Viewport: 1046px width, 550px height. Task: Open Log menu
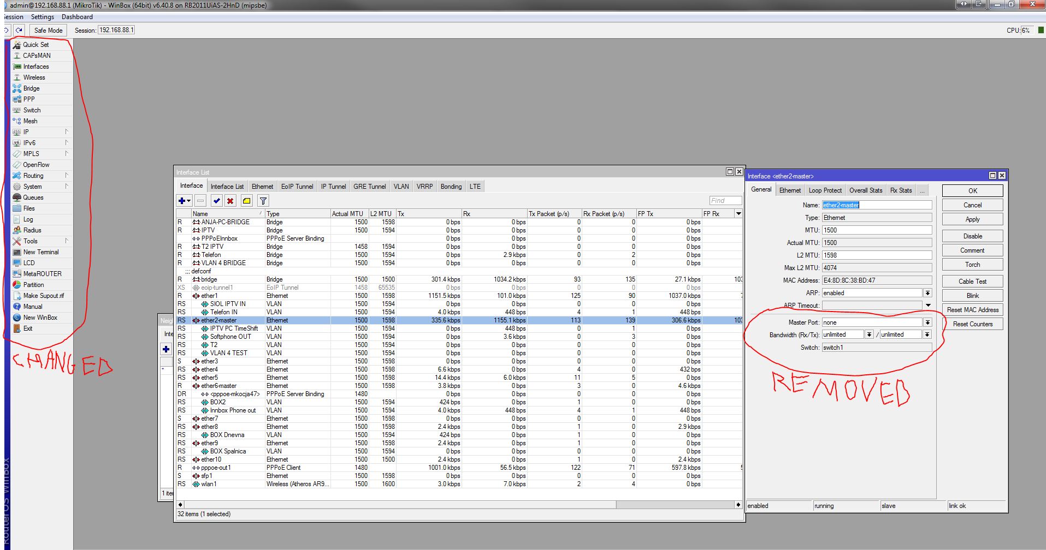pyautogui.click(x=28, y=219)
